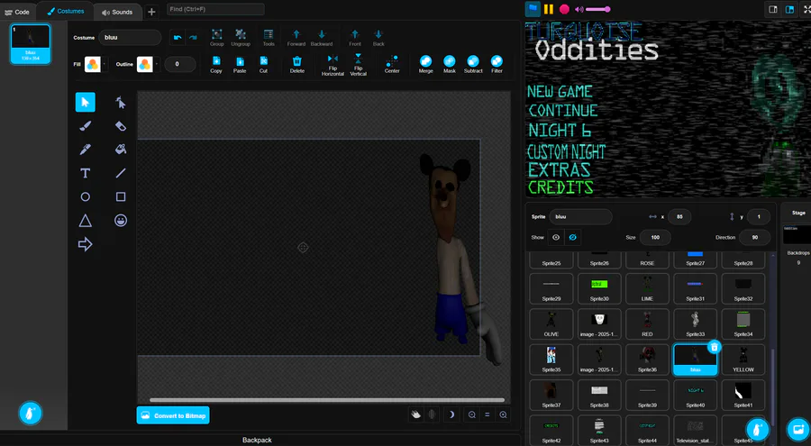Undo the last costume edit
This screenshot has height=446, width=811.
tap(178, 37)
